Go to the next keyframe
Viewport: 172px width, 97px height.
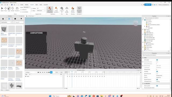47,72
